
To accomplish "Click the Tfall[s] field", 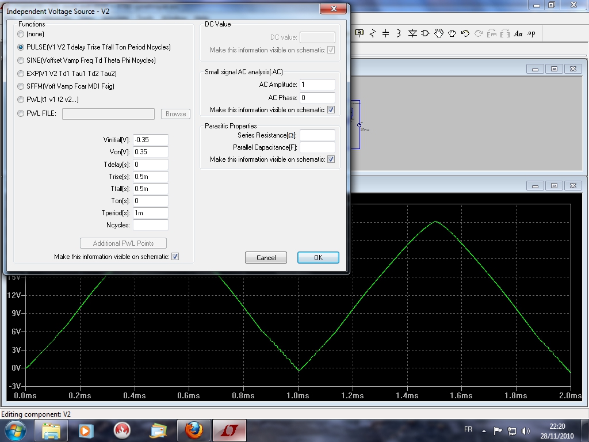I will [x=150, y=189].
